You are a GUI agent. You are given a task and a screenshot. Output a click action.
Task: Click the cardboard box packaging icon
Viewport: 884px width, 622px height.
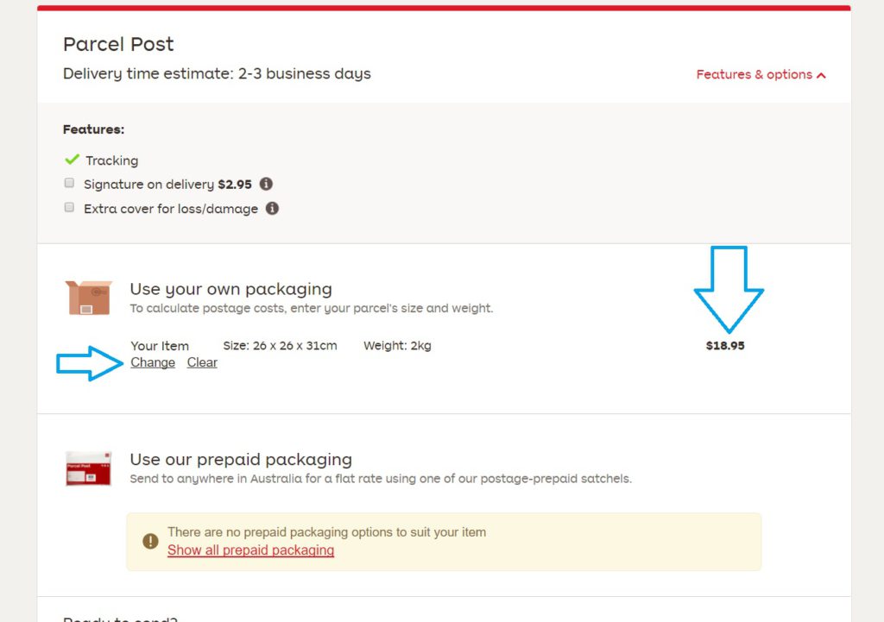[89, 298]
